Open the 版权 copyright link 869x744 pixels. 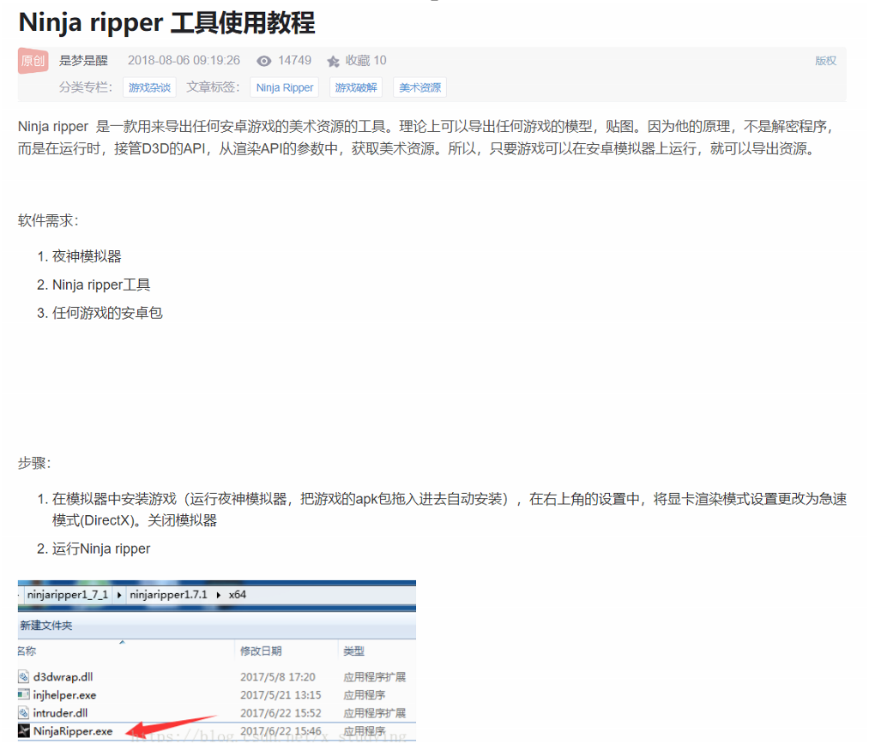tap(825, 60)
